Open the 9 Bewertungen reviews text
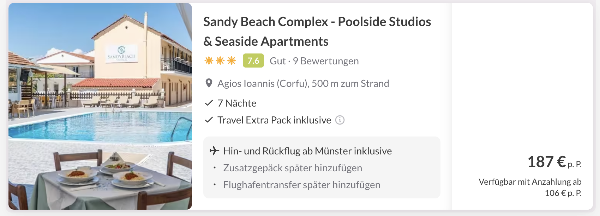Image resolution: width=600 pixels, height=216 pixels. 326,61
